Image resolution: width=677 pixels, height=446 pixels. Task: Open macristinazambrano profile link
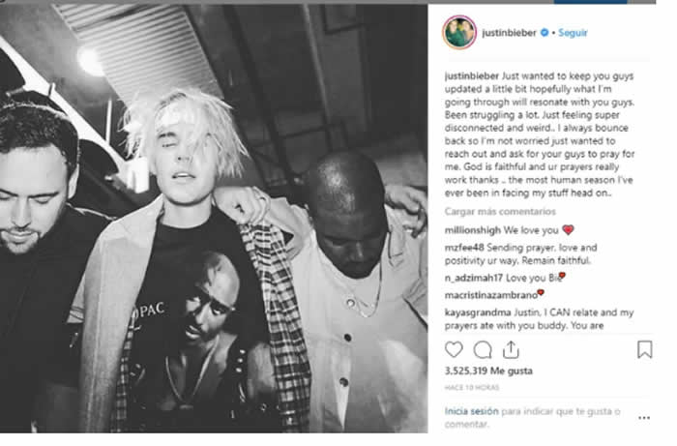[x=491, y=295]
